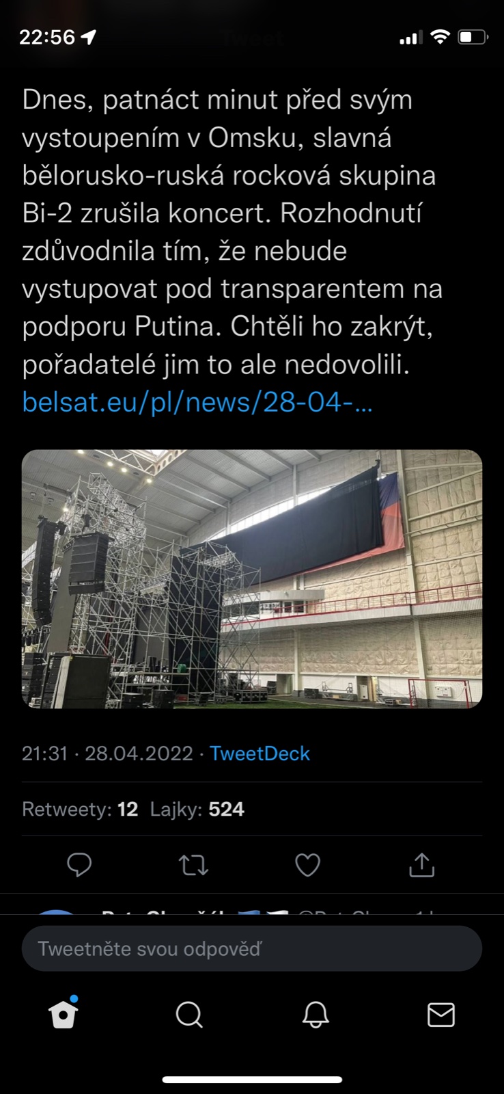This screenshot has height=1094, width=504.
Task: Open the Notifications bell tab
Action: pos(316,1015)
